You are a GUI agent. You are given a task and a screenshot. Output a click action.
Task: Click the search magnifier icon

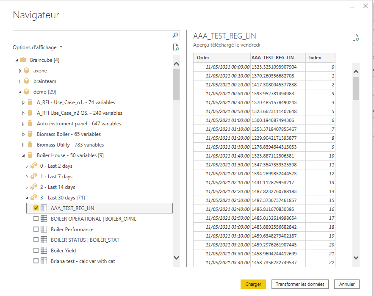[175, 35]
